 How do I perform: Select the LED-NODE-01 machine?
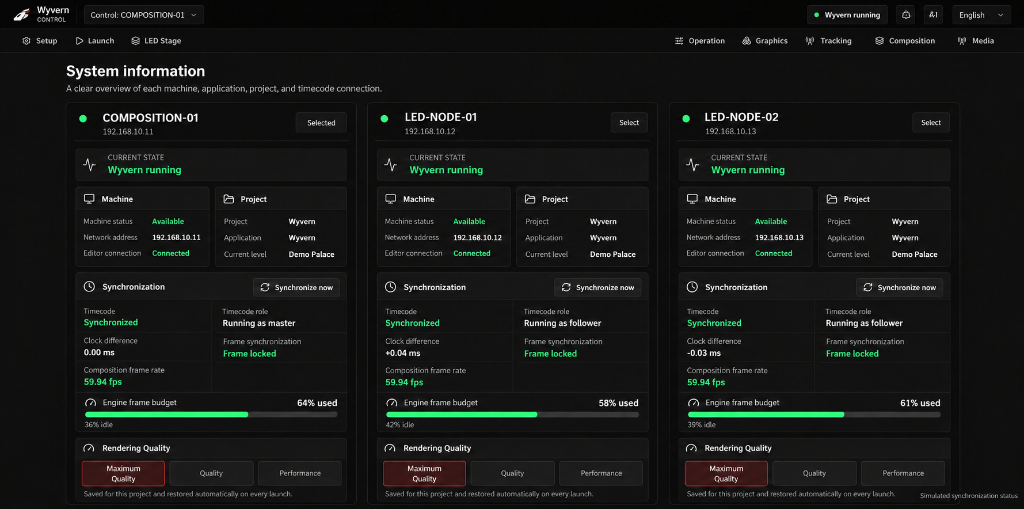point(629,123)
